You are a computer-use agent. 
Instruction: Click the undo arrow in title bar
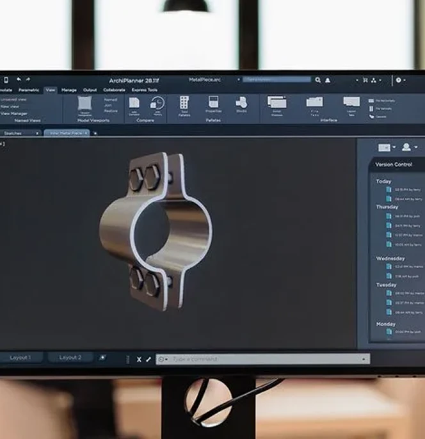19,79
